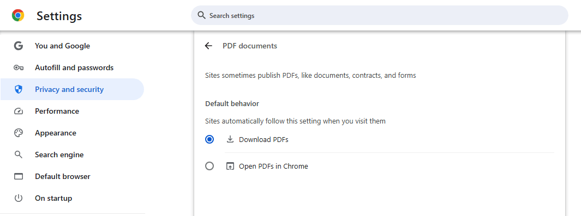Viewport: 581px width, 216px height.
Task: Click the Default browser window icon
Action: click(x=19, y=176)
